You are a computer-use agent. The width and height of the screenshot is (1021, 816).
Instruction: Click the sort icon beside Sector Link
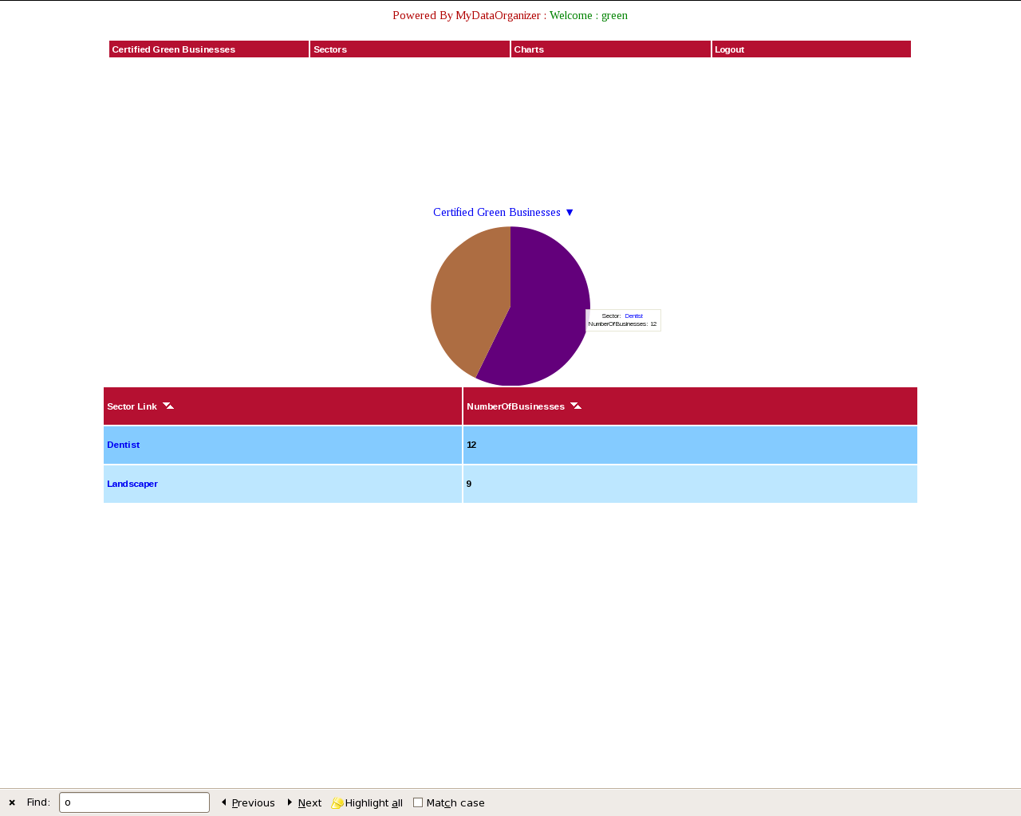pos(168,406)
